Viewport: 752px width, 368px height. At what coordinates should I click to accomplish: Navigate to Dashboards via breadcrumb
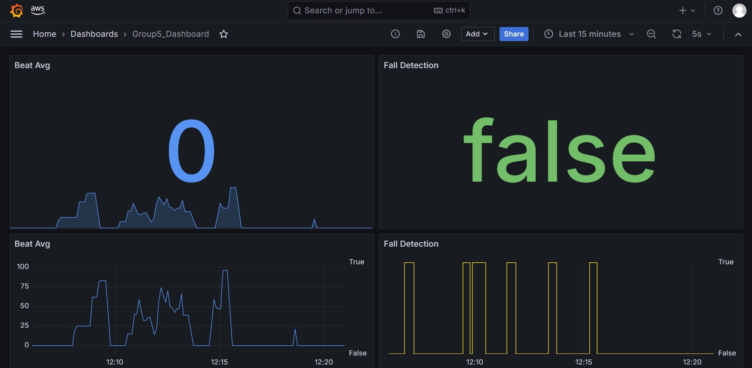coord(94,34)
